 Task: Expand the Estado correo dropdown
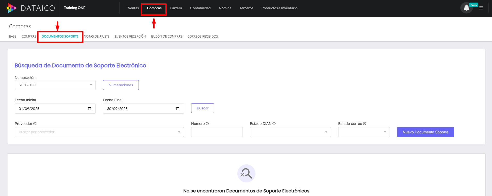click(364, 132)
